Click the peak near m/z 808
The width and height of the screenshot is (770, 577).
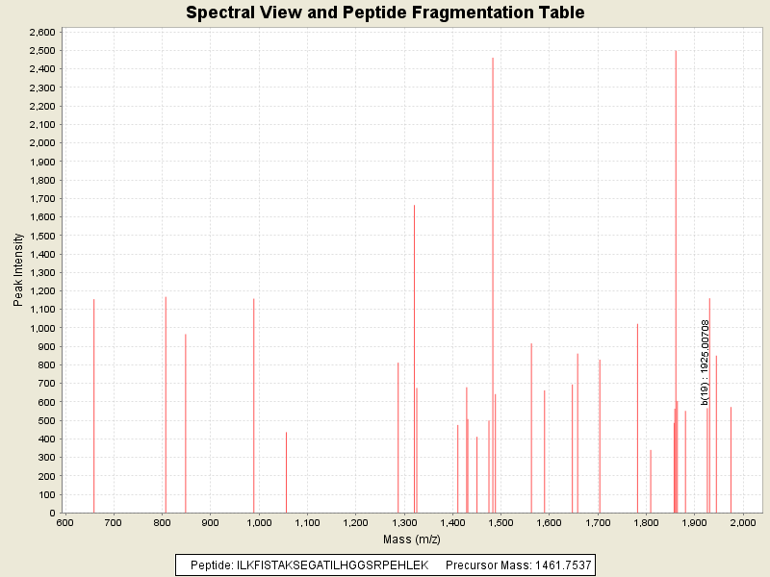click(x=166, y=404)
